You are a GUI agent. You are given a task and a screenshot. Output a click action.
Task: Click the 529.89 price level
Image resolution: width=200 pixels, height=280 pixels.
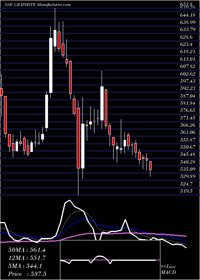coord(188,176)
